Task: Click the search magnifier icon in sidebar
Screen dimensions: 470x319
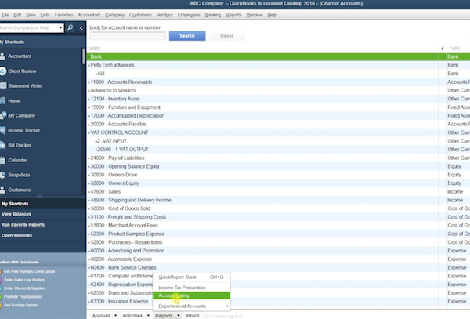Action: click(70, 27)
